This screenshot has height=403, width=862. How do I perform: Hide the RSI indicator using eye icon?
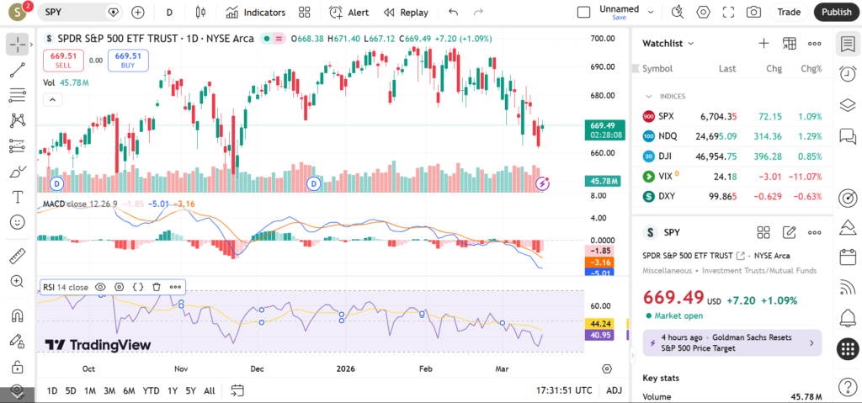tap(101, 287)
